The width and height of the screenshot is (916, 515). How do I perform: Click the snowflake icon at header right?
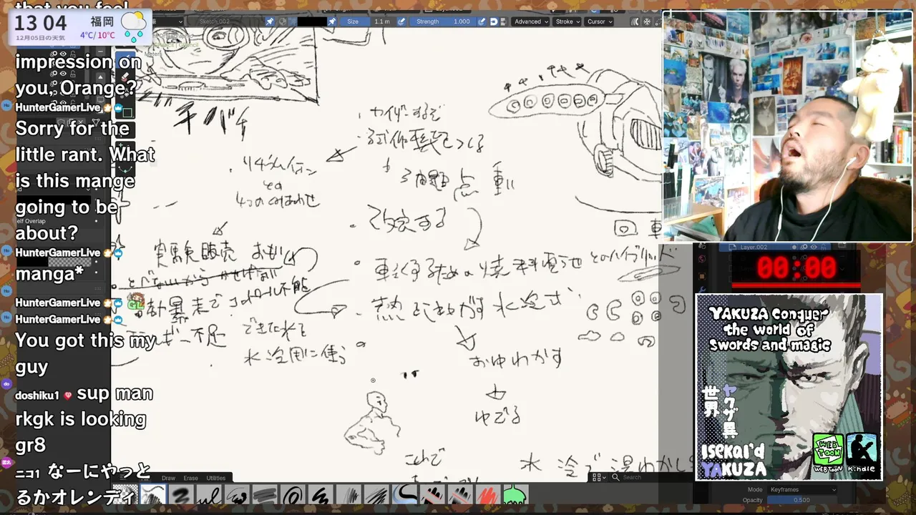647,21
